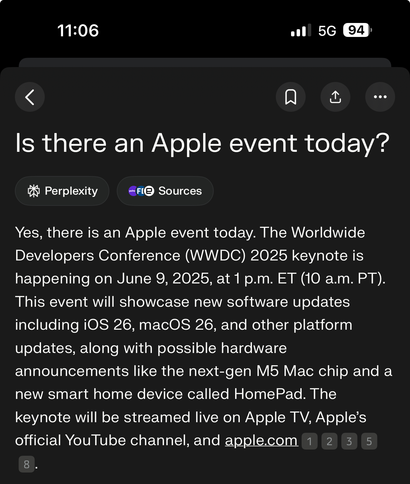Tap the dark E source favicon
The height and width of the screenshot is (484, 410).
[149, 191]
